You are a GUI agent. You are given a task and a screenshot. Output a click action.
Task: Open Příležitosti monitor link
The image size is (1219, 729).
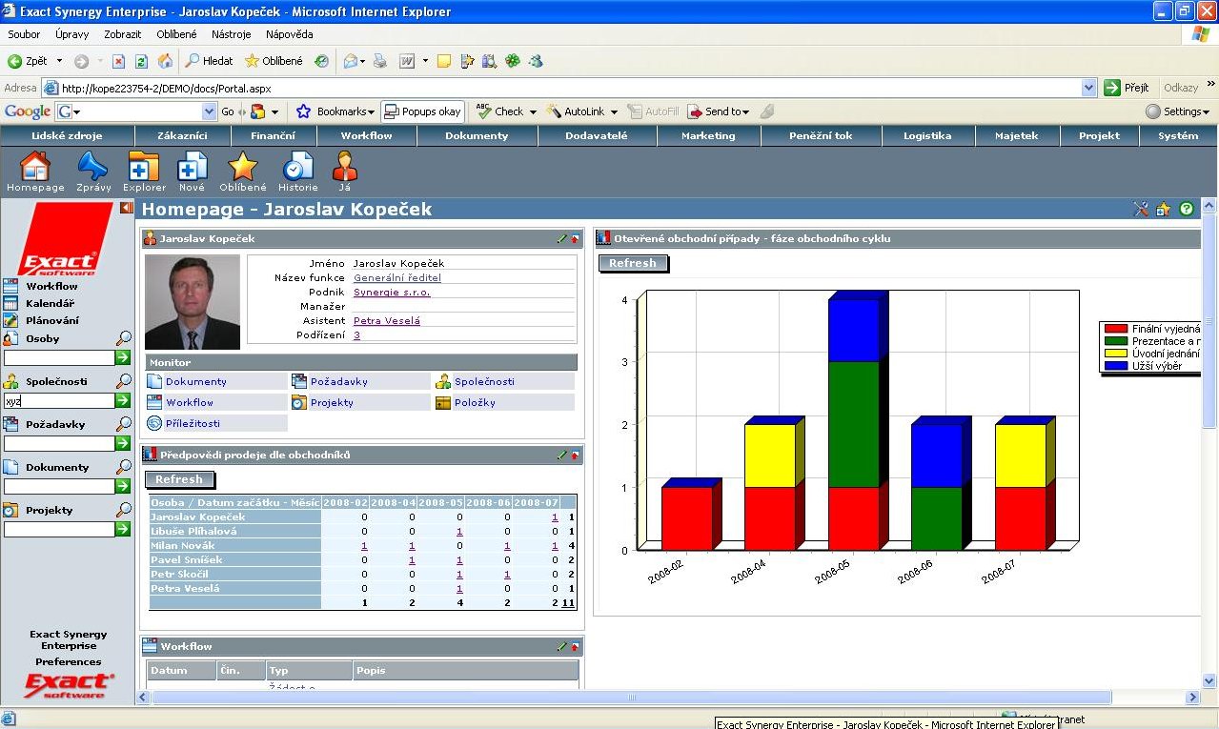point(193,423)
